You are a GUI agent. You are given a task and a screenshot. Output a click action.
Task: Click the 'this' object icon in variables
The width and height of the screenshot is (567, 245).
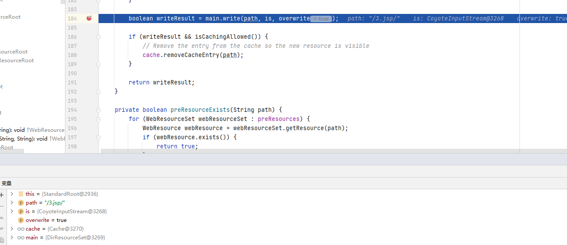click(21, 194)
